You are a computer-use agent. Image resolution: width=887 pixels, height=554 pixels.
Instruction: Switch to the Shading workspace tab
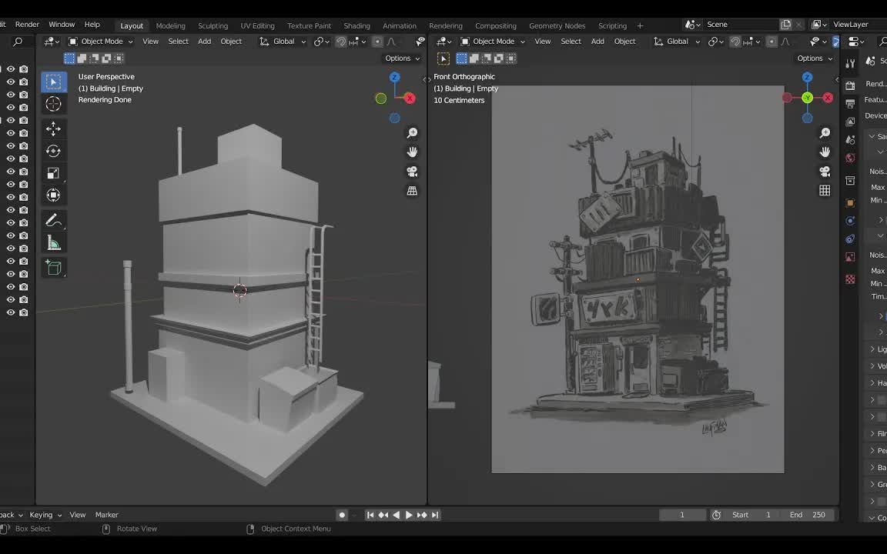pyautogui.click(x=356, y=25)
